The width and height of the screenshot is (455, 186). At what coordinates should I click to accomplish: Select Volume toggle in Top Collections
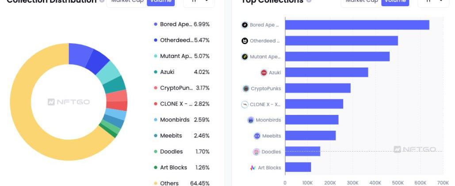[x=395, y=2]
